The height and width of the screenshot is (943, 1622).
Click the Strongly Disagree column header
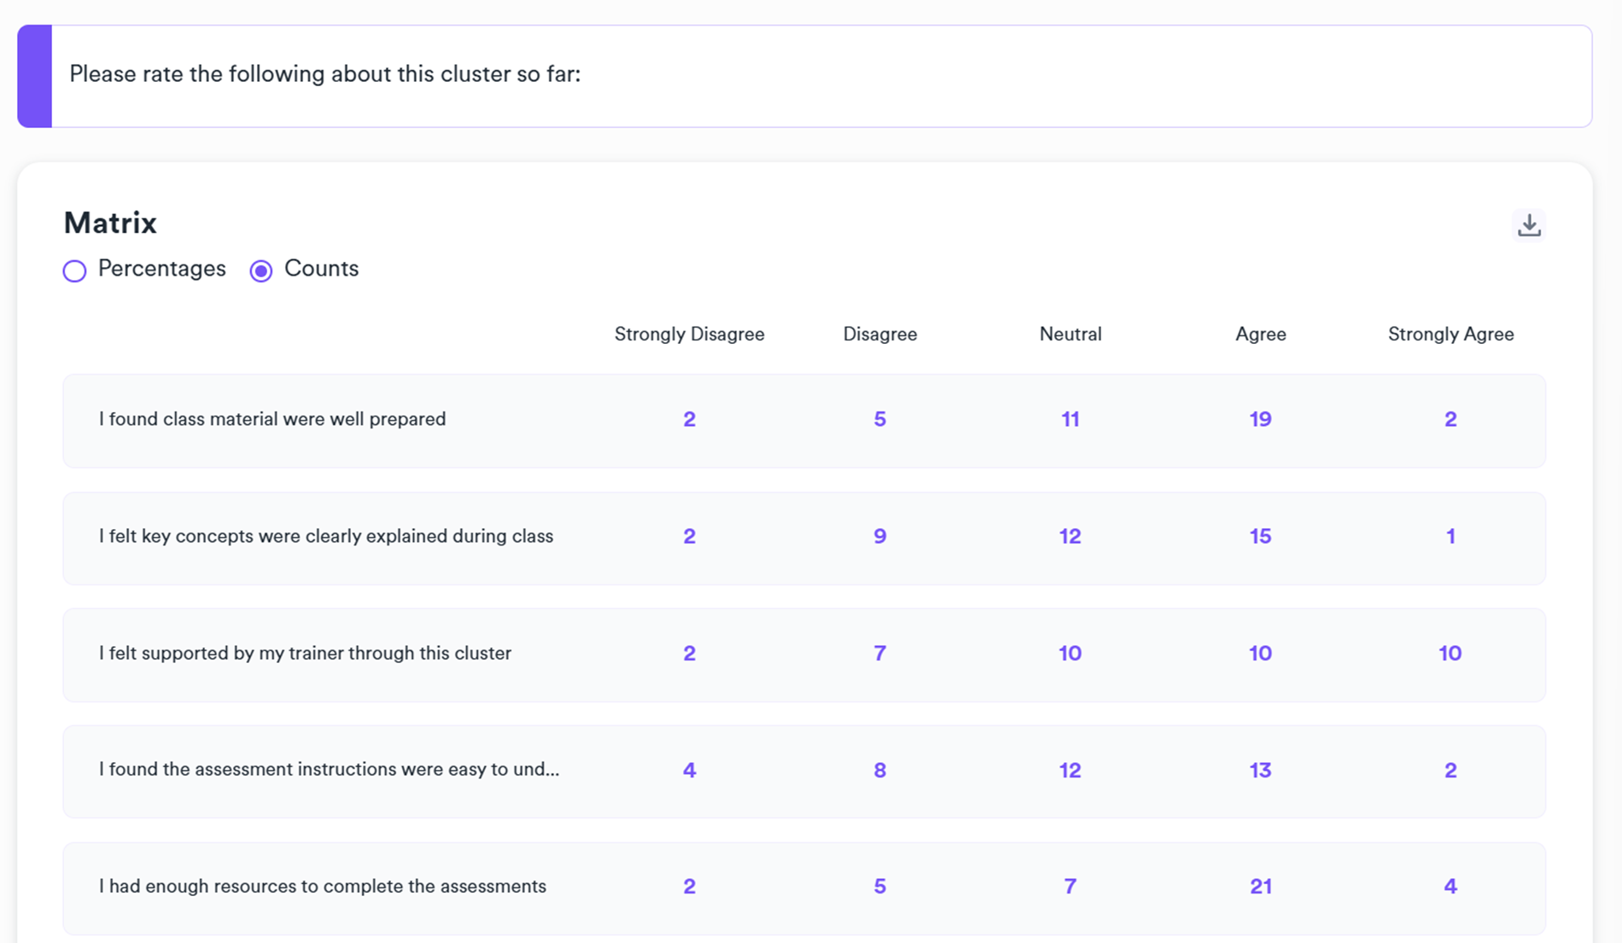[689, 334]
